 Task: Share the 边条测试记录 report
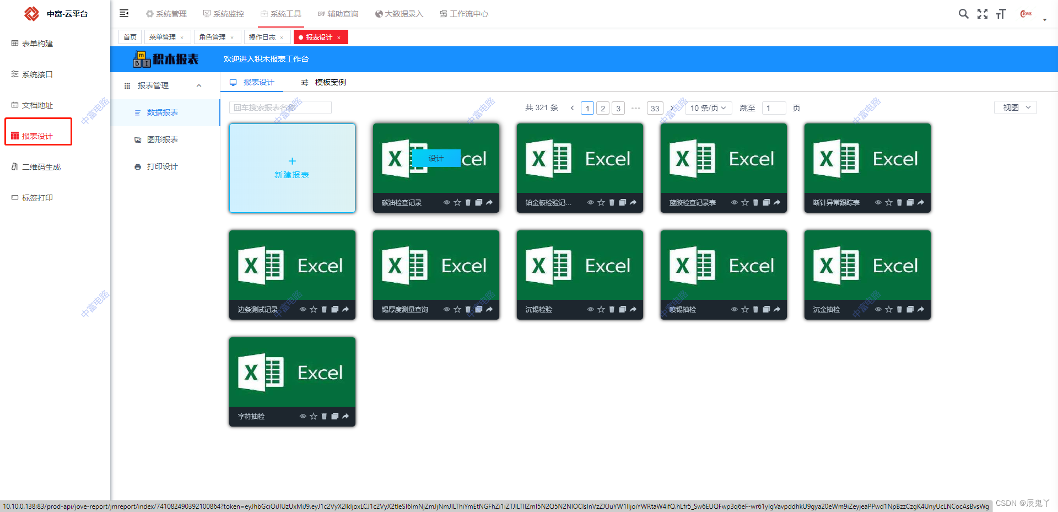click(x=346, y=309)
